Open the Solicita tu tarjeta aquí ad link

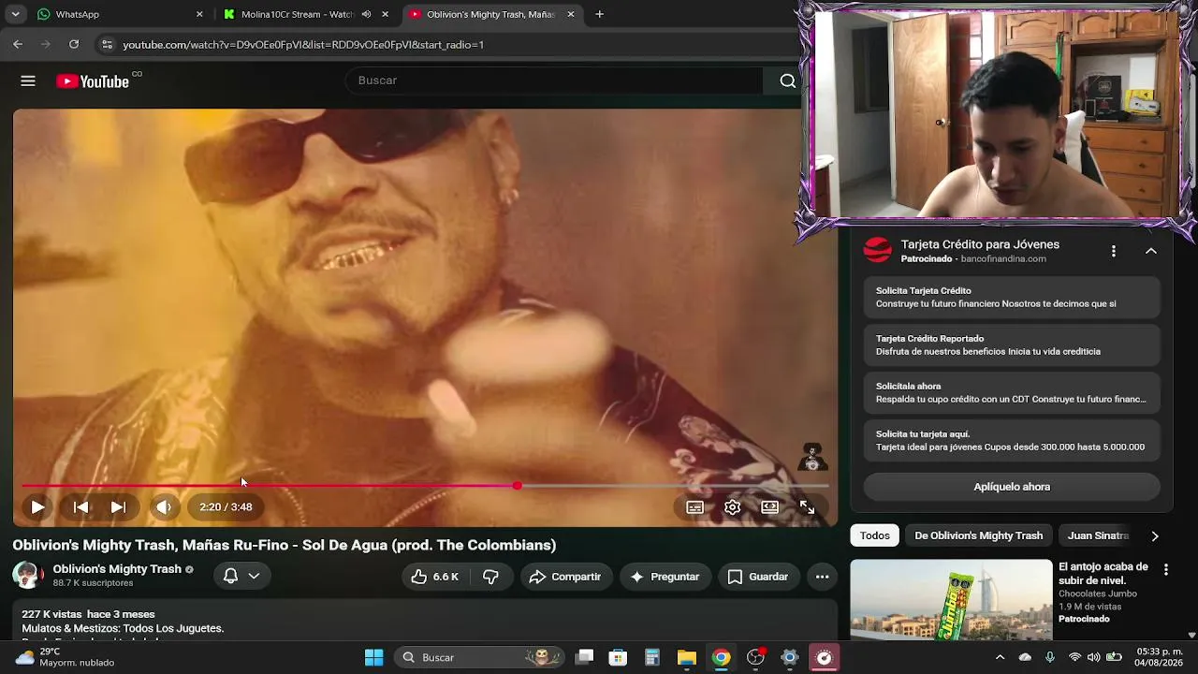point(1012,441)
